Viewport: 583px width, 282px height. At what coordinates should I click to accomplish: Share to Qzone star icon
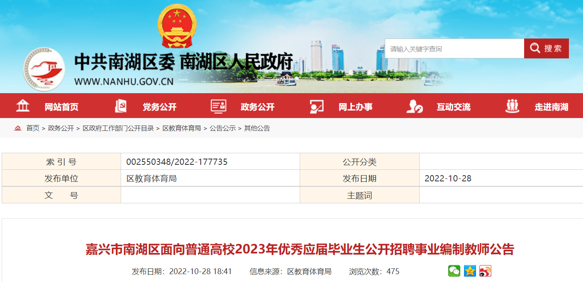470,271
